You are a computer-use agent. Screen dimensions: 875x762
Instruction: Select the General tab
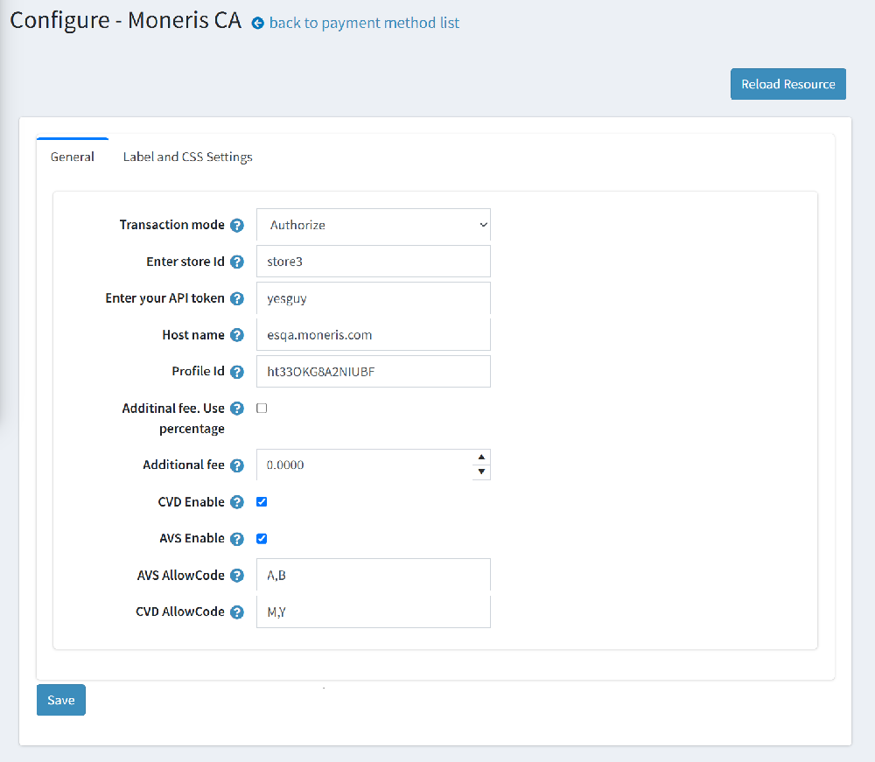tap(73, 157)
